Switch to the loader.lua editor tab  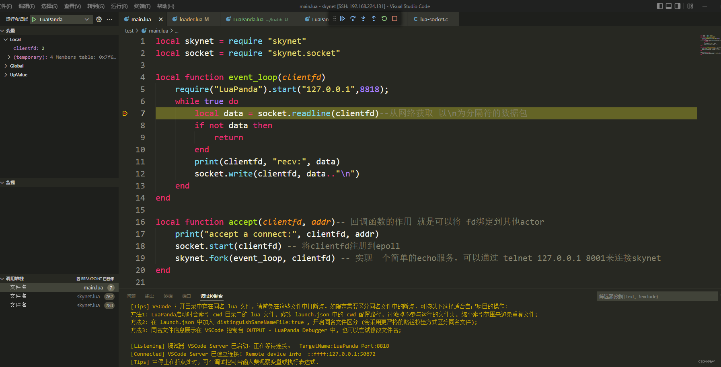point(194,19)
